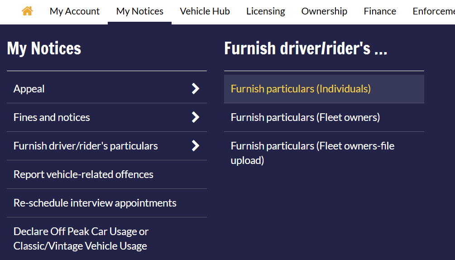Click Fines and notices entry text

click(x=52, y=117)
